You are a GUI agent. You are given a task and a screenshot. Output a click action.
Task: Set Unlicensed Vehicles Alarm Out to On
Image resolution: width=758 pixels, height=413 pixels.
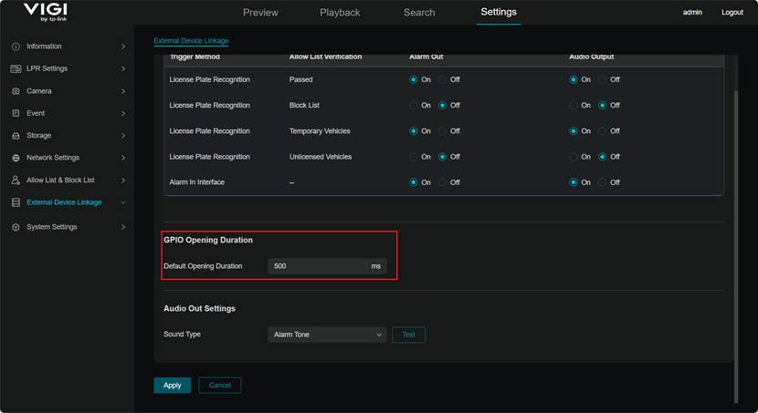pos(414,157)
